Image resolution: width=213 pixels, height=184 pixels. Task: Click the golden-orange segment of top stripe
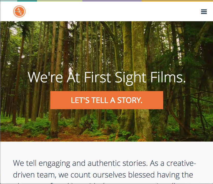point(177,1)
